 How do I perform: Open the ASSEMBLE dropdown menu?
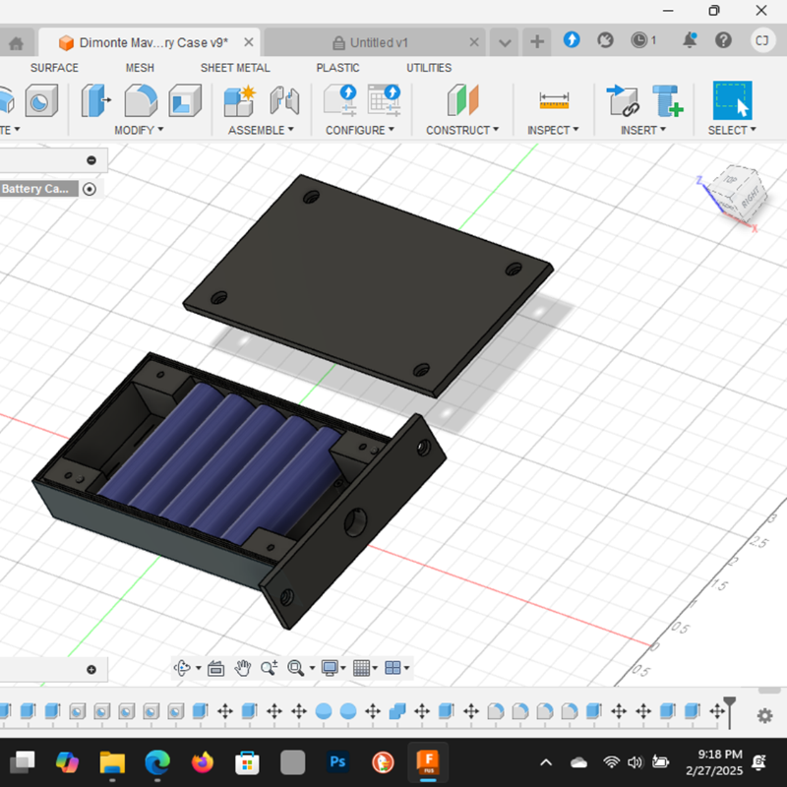pyautogui.click(x=261, y=131)
